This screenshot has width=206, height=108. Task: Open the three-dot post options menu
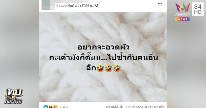pos(160,3)
